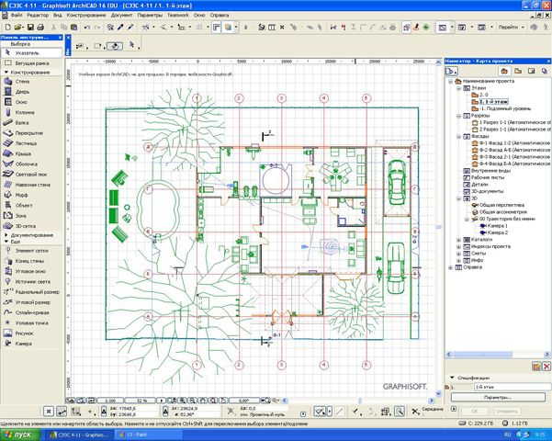This screenshot has width=552, height=441.
Task: Expand the Каталоги tree node
Action: [458, 240]
